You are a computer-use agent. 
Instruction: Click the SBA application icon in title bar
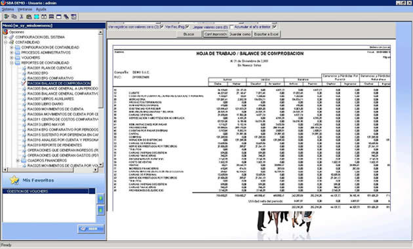(x=3, y=3)
